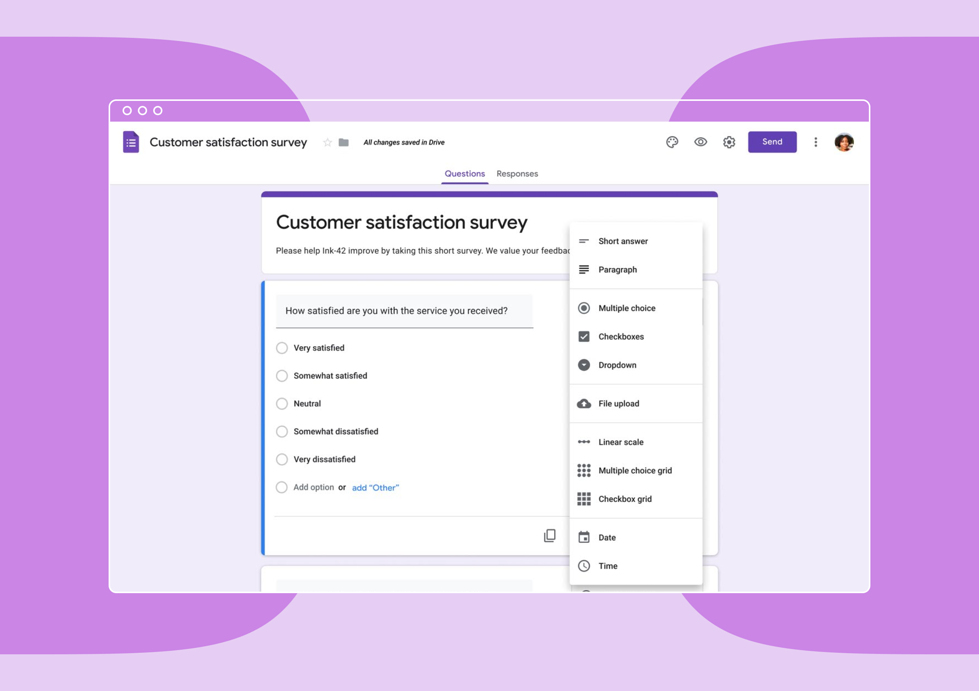This screenshot has height=691, width=979.
Task: Click the three-dot more options icon
Action: [815, 142]
